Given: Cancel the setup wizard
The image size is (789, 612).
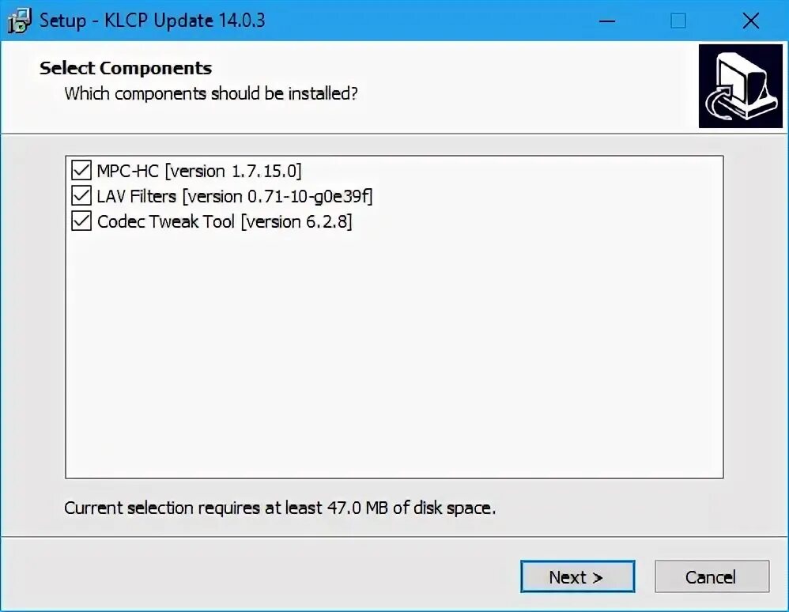Looking at the screenshot, I should coord(712,577).
